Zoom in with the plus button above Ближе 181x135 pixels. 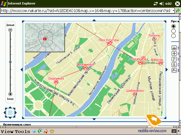point(10,94)
